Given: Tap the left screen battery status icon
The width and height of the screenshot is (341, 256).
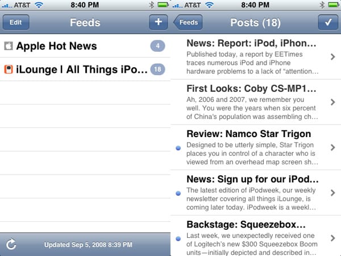Looking at the screenshot, I should click(x=163, y=5).
